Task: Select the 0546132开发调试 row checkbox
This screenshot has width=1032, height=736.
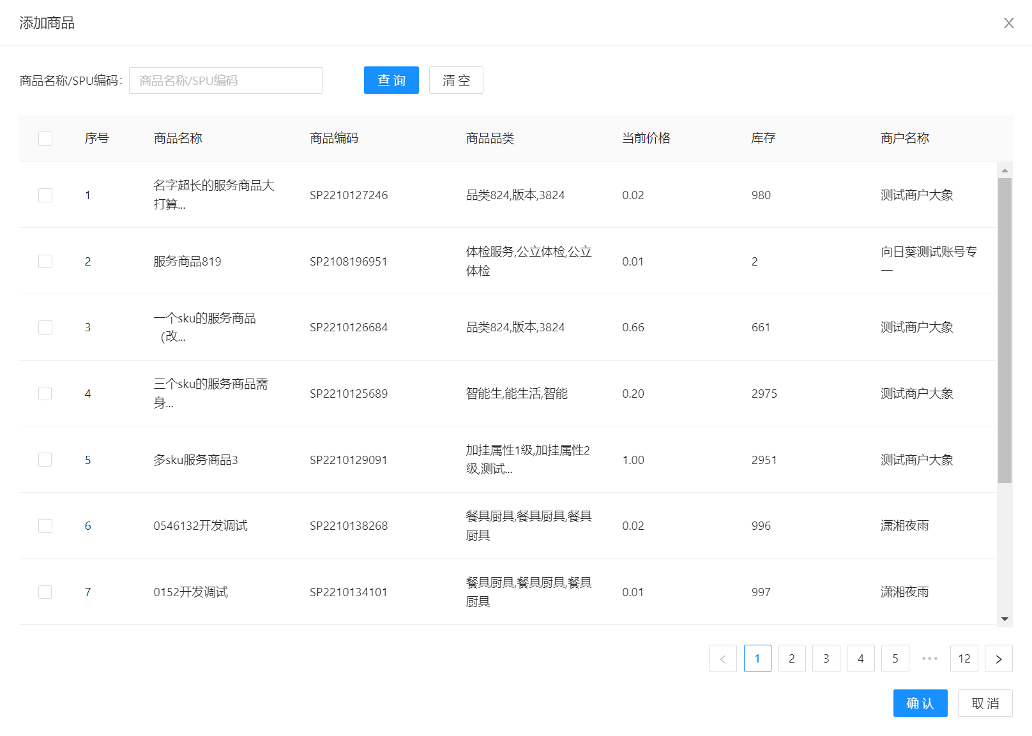Action: pos(45,526)
